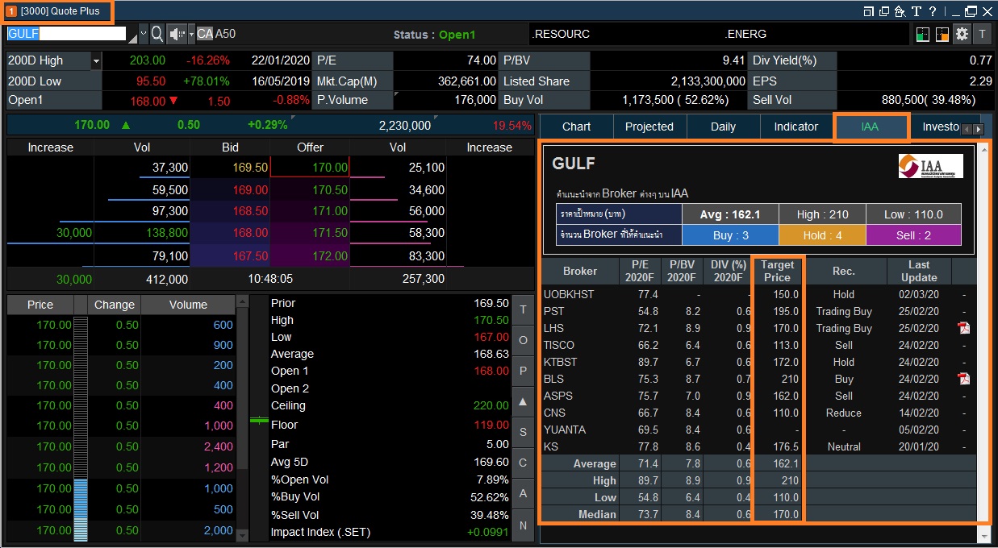
Task: Click the house-with-cursor icon in title bar
Action: [x=900, y=11]
